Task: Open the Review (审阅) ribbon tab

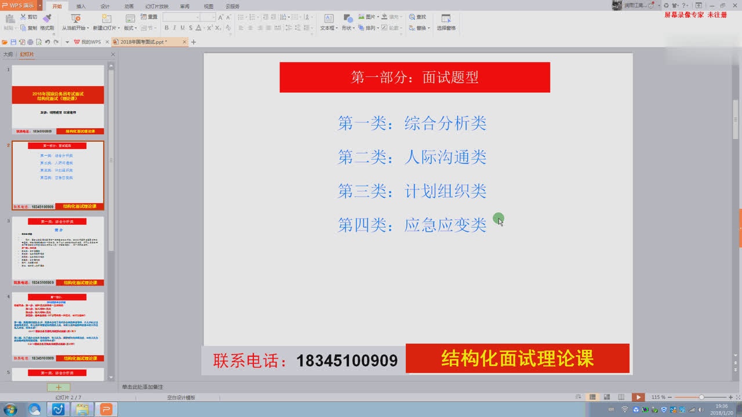Action: coord(184,6)
